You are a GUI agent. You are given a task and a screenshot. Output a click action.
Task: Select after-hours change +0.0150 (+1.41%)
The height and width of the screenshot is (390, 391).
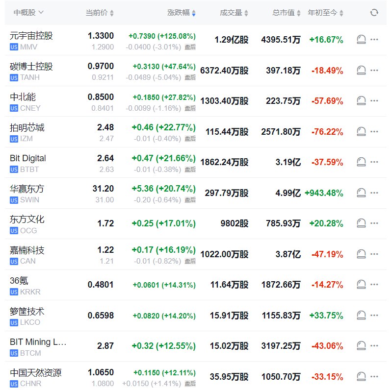pyautogui.click(x=152, y=384)
